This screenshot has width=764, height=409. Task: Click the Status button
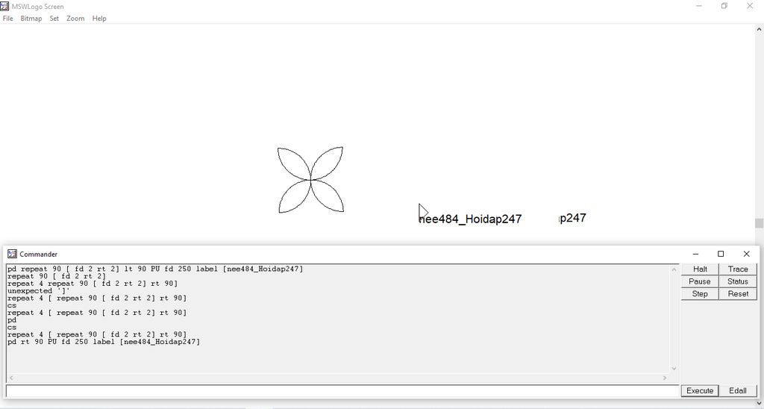pos(738,281)
